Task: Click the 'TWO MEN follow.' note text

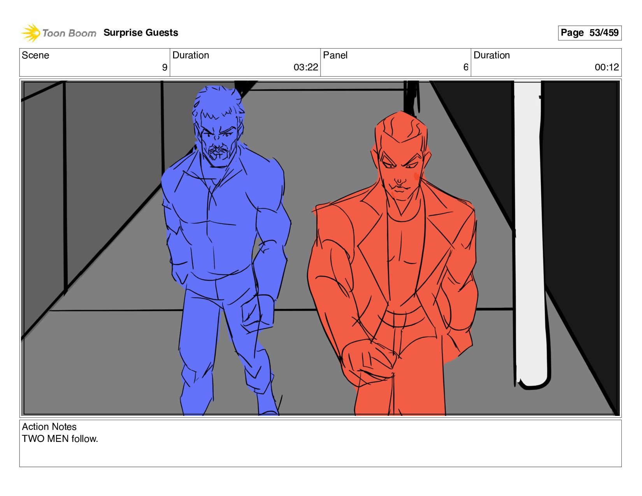Action: [60, 439]
